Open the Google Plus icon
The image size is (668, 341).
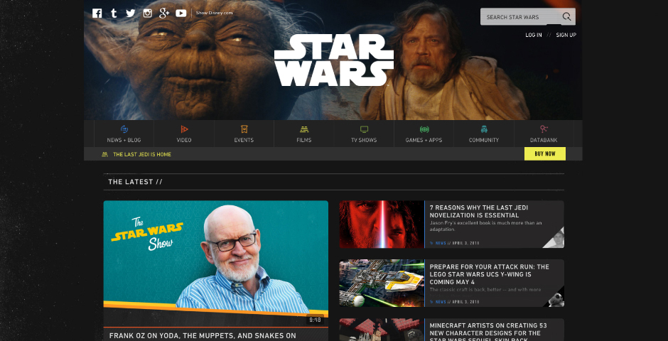[164, 13]
